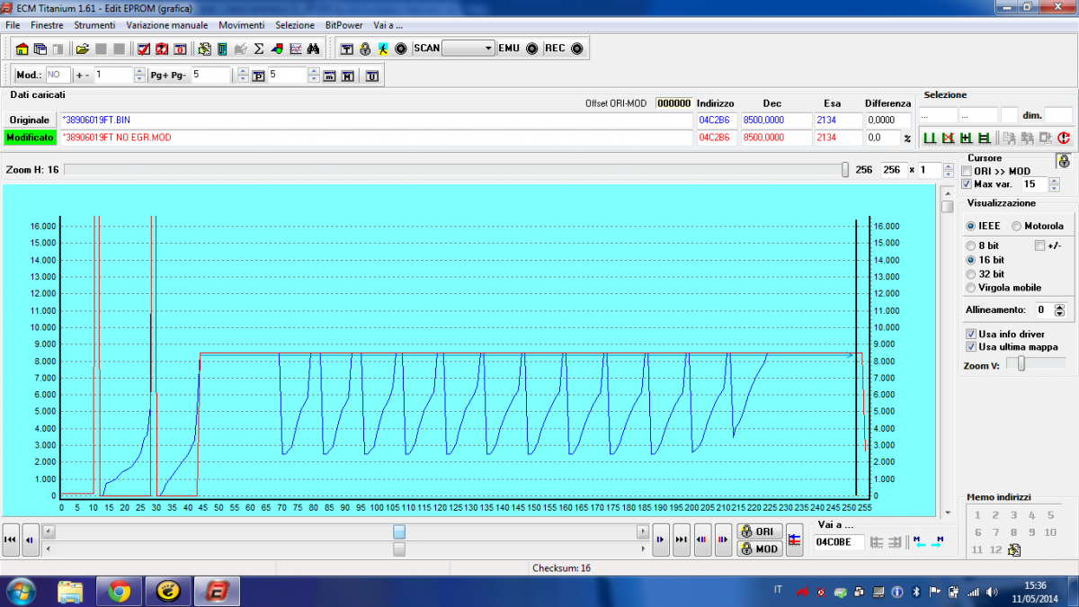The width and height of the screenshot is (1079, 607).
Task: Click the running man toolbar icon
Action: (383, 49)
